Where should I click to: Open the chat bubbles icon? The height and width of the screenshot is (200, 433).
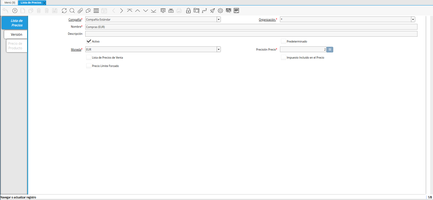click(x=88, y=11)
